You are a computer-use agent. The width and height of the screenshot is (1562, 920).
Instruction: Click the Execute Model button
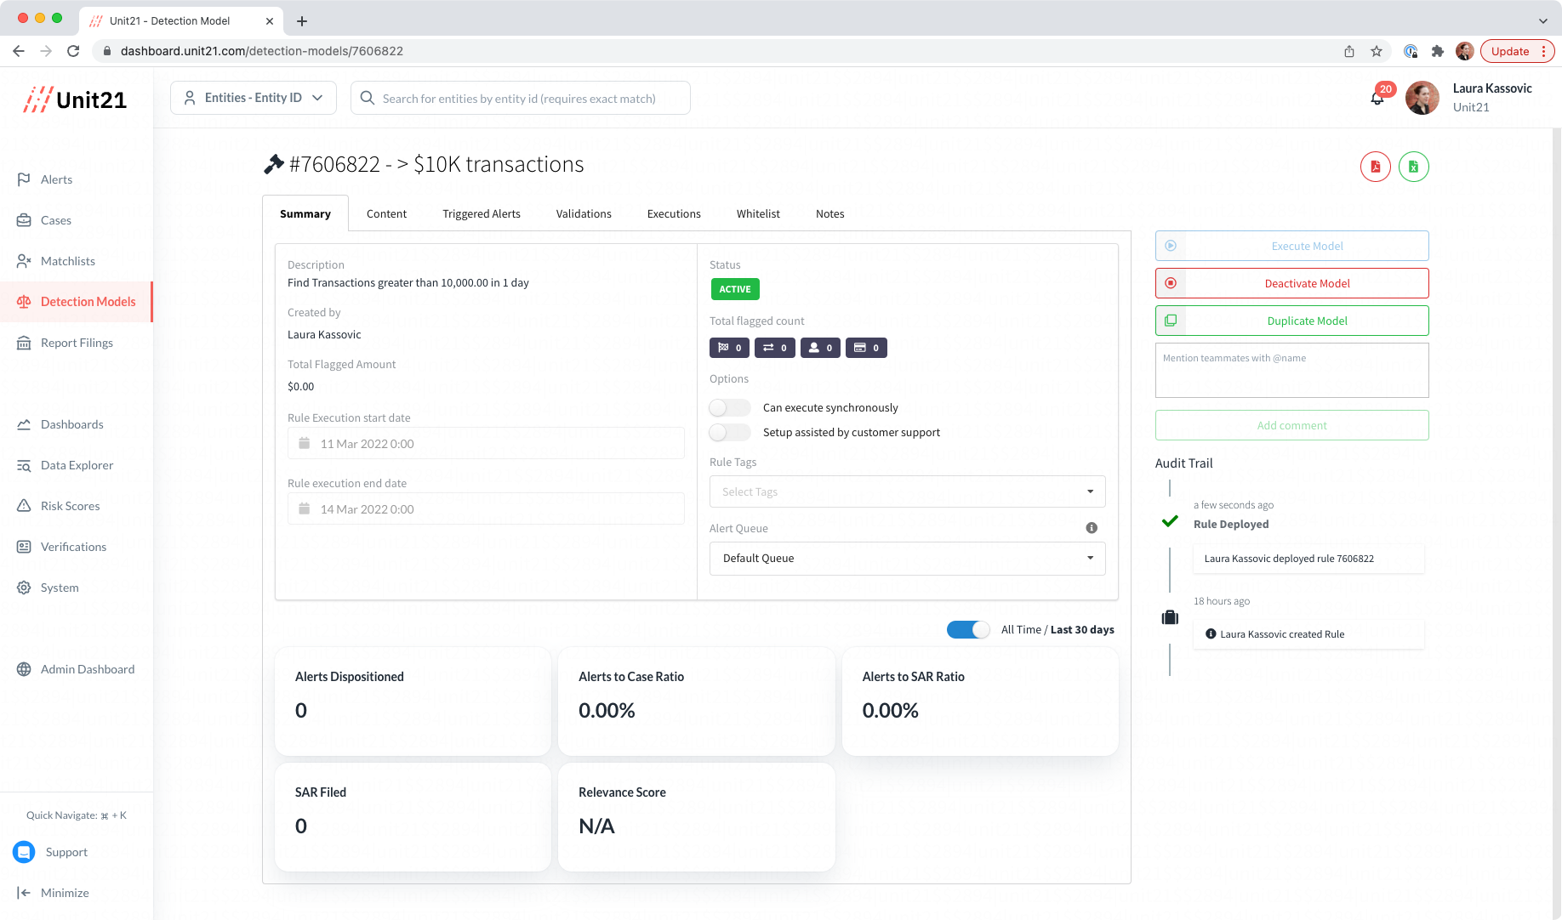pyautogui.click(x=1292, y=246)
